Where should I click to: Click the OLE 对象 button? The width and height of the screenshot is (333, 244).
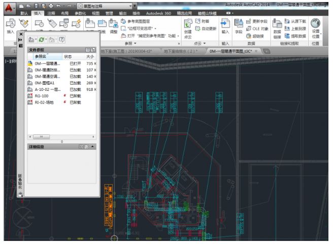257,28
